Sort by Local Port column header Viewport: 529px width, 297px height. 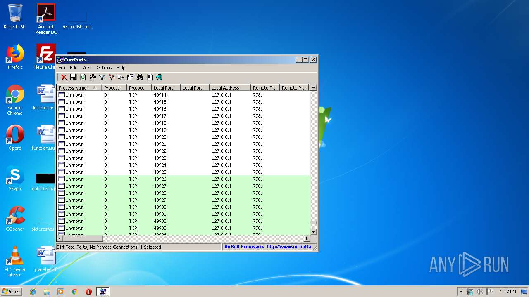tap(166, 88)
